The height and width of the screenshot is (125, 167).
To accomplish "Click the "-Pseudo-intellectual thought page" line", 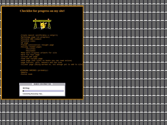I will [37, 45].
